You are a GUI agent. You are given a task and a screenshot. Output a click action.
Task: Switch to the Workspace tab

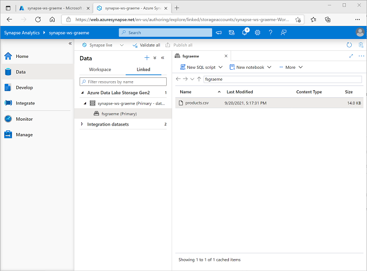[100, 69]
